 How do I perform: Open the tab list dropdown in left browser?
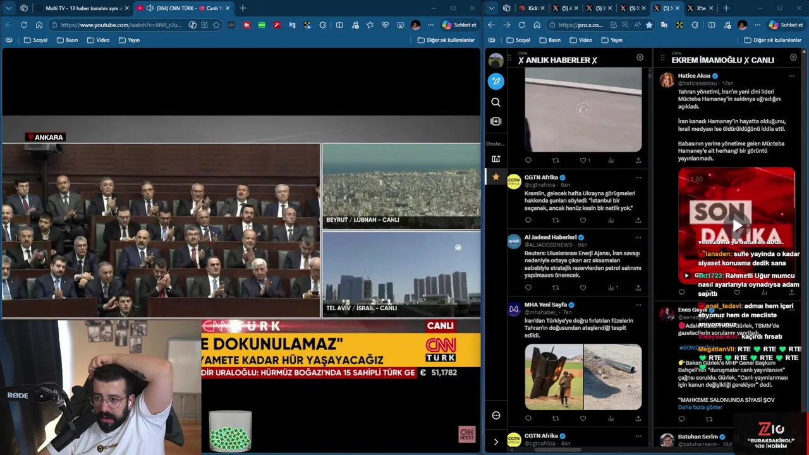click(9, 8)
